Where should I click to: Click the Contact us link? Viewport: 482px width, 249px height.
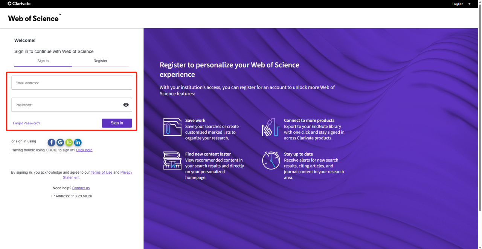pos(81,188)
